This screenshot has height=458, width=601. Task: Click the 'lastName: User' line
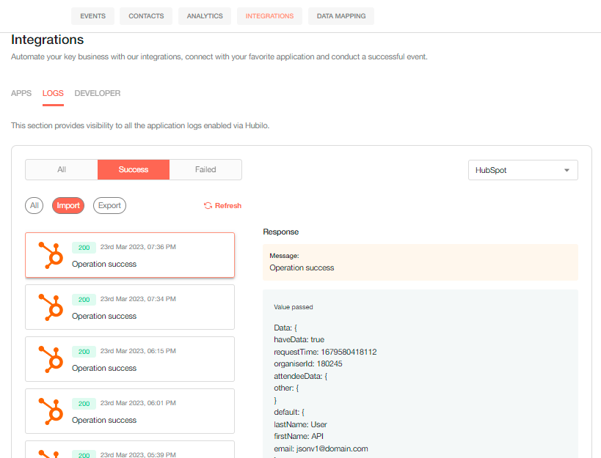coord(300,424)
